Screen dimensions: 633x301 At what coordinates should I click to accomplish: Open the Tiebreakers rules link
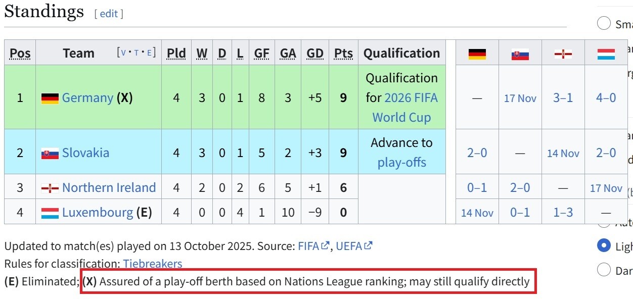(153, 264)
